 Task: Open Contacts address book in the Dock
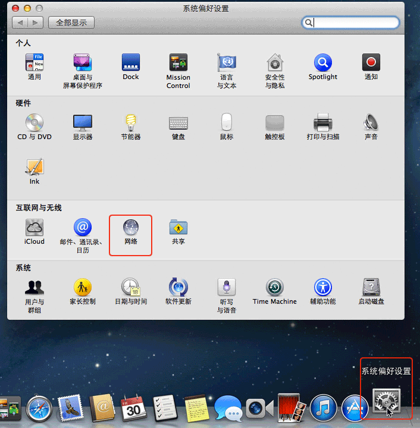click(x=102, y=408)
